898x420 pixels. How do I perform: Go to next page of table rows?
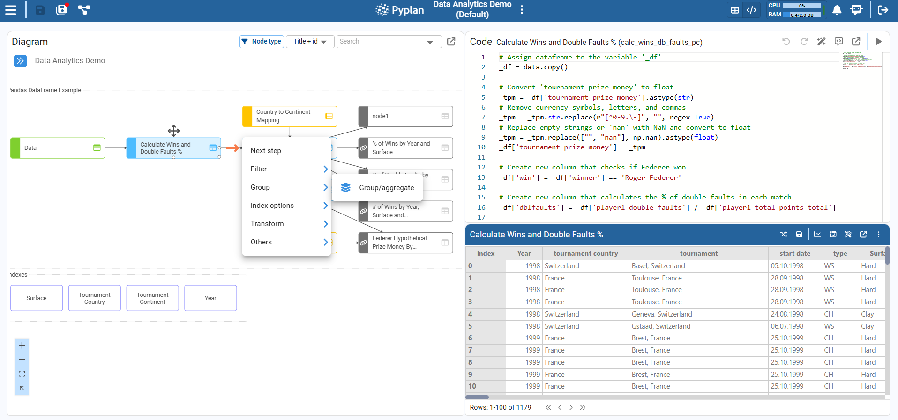(x=571, y=407)
